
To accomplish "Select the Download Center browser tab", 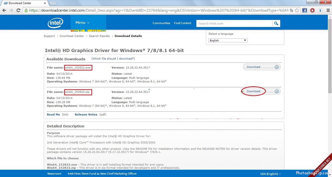I will tap(24, 3).
